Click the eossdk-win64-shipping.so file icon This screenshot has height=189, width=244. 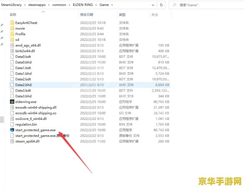click(12, 113)
